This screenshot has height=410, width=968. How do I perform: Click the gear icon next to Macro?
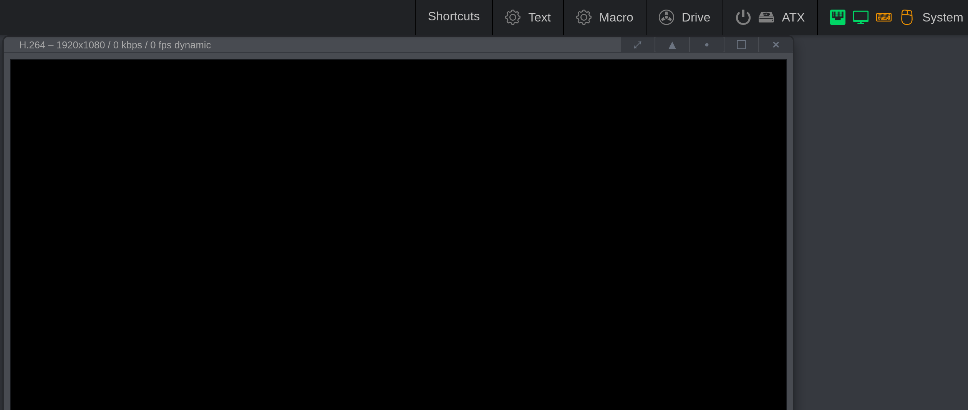click(583, 17)
